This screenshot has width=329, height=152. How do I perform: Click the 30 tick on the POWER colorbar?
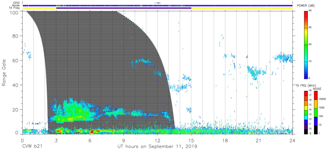pos(310,27)
